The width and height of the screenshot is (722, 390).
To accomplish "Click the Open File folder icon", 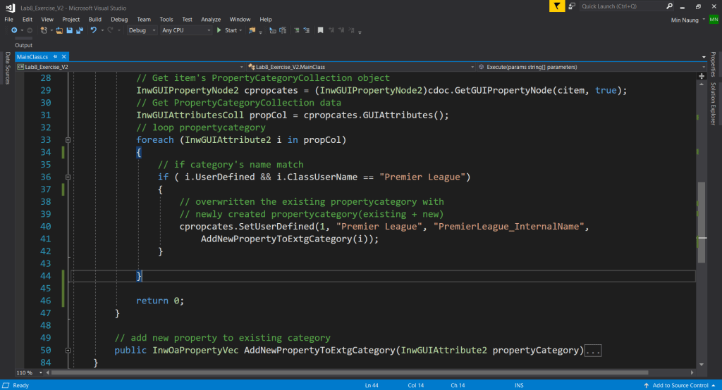I will point(59,30).
